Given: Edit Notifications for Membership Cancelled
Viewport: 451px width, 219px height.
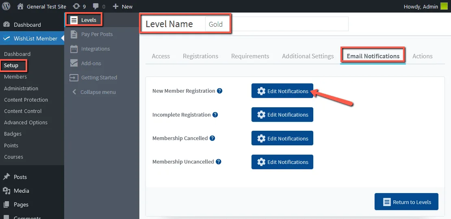Looking at the screenshot, I should pyautogui.click(x=282, y=138).
